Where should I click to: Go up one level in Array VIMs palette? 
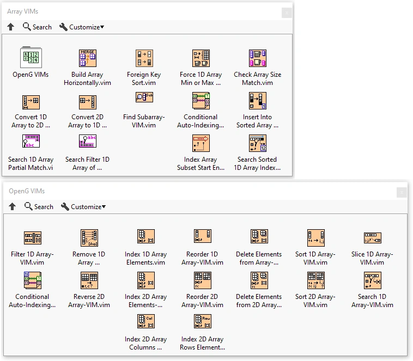click(10, 27)
